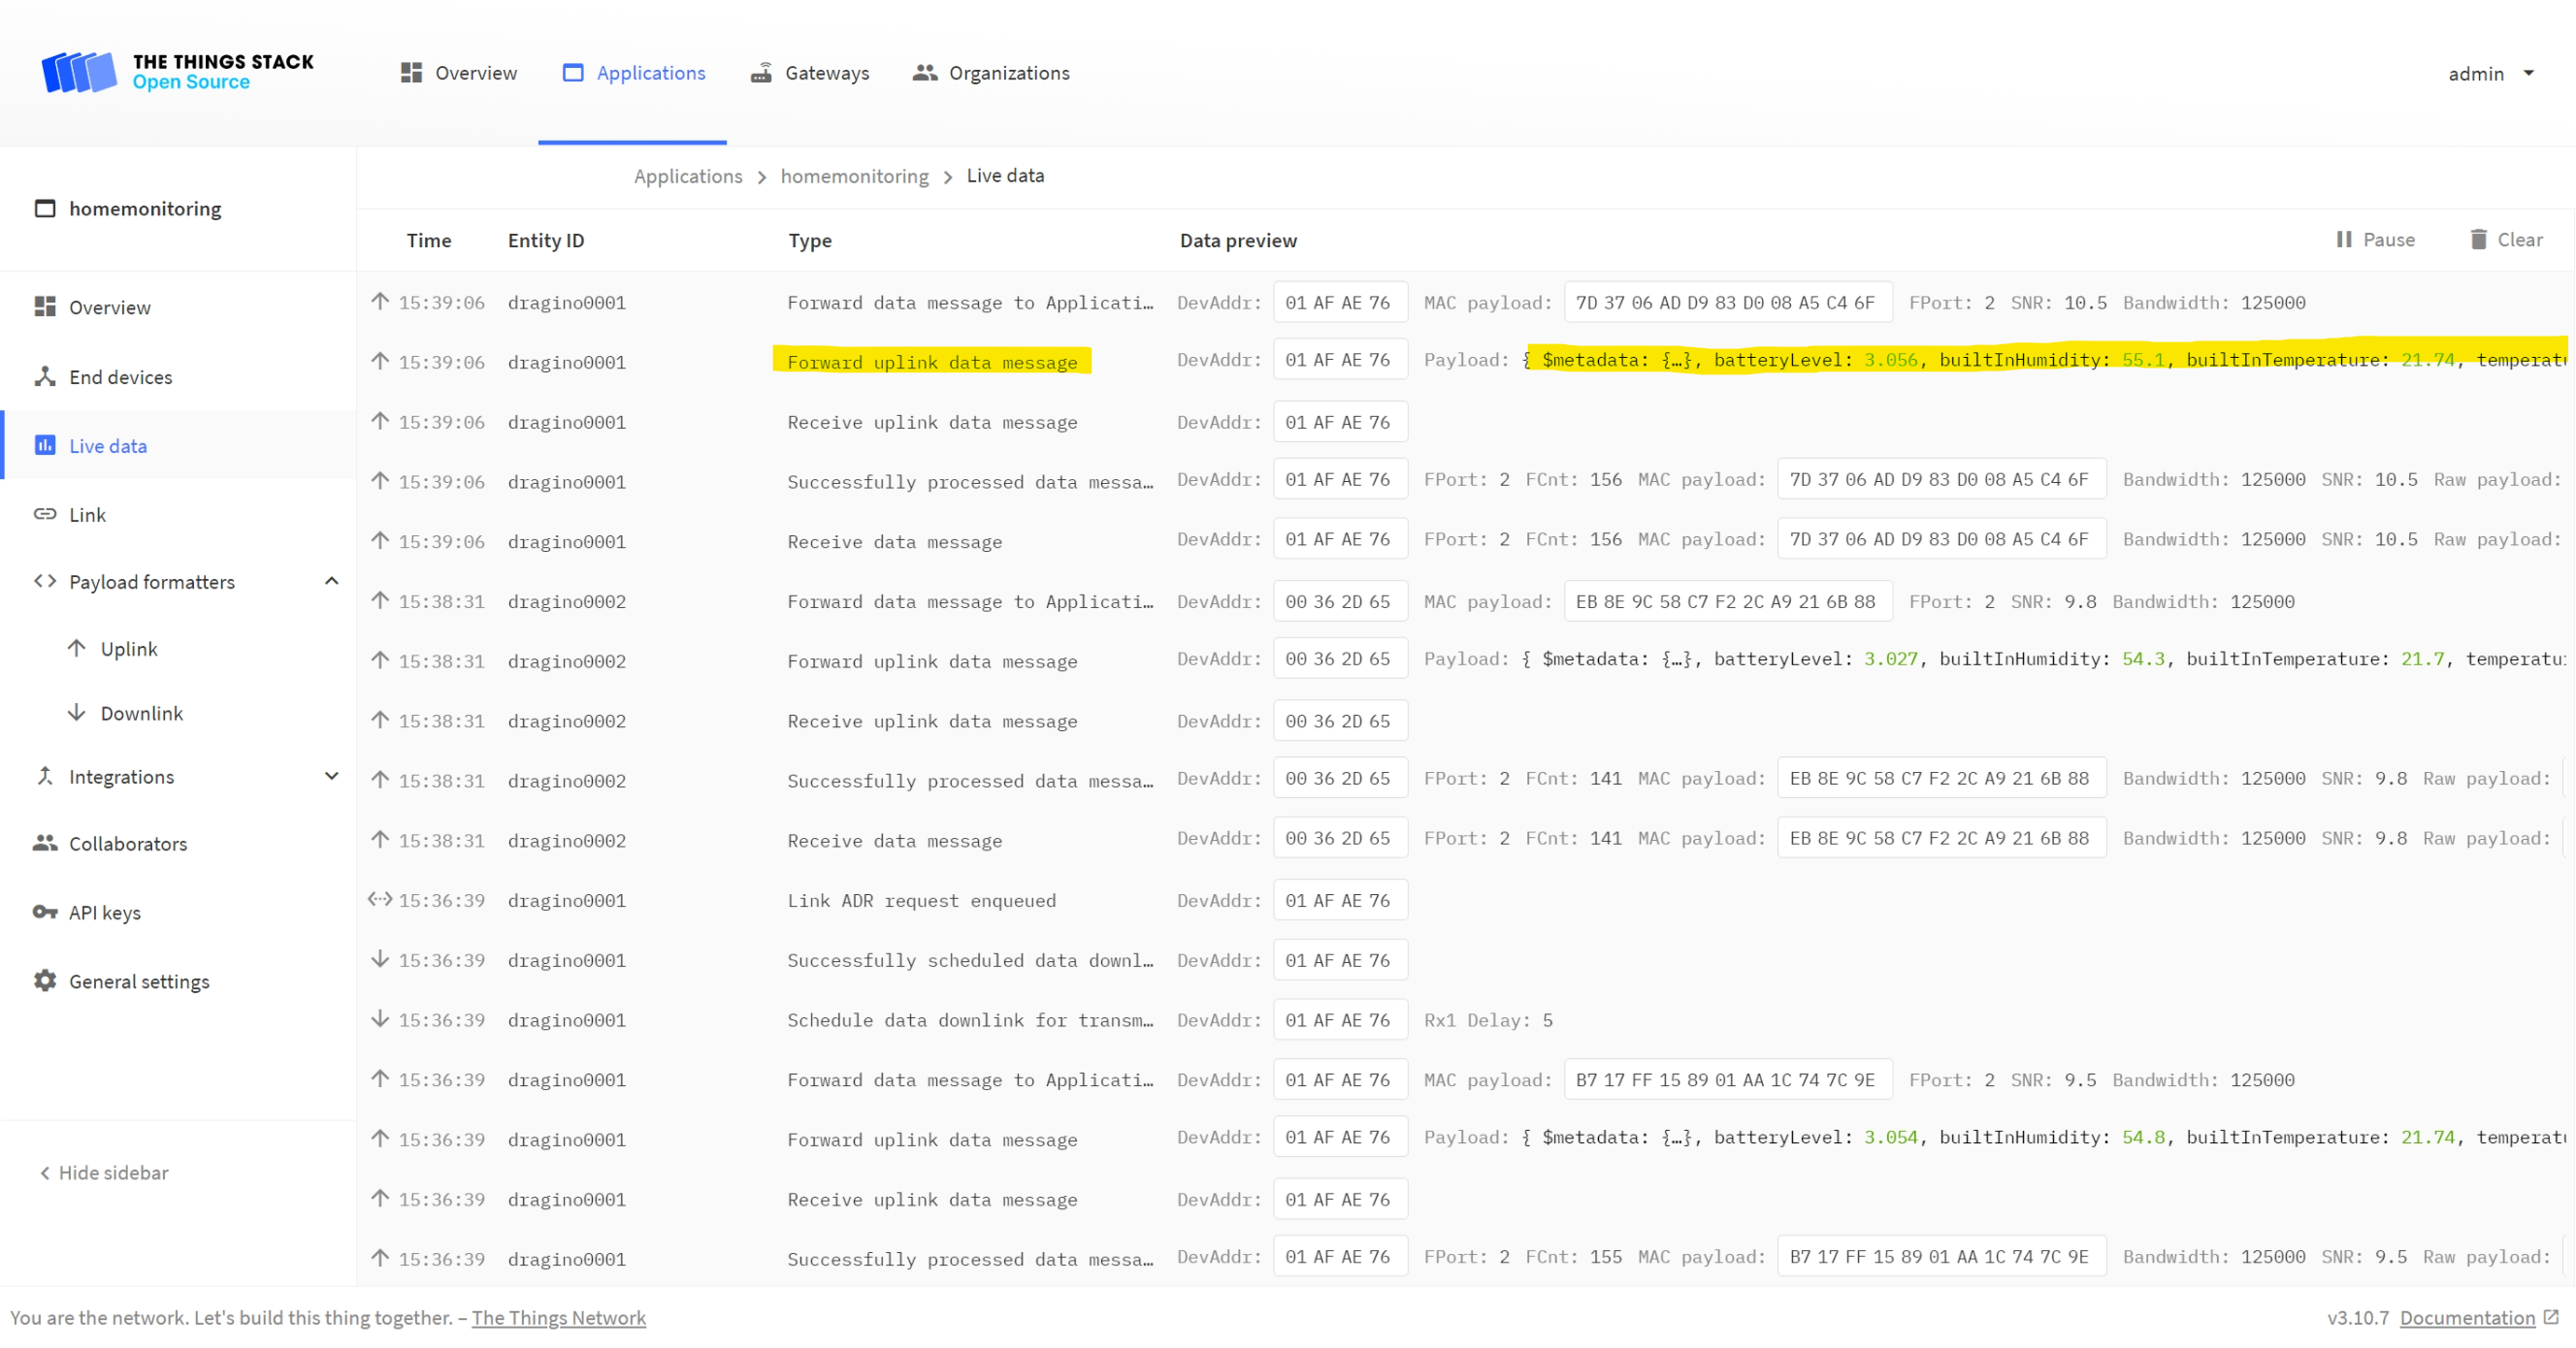
Task: Open the admin user dropdown
Action: [2490, 74]
